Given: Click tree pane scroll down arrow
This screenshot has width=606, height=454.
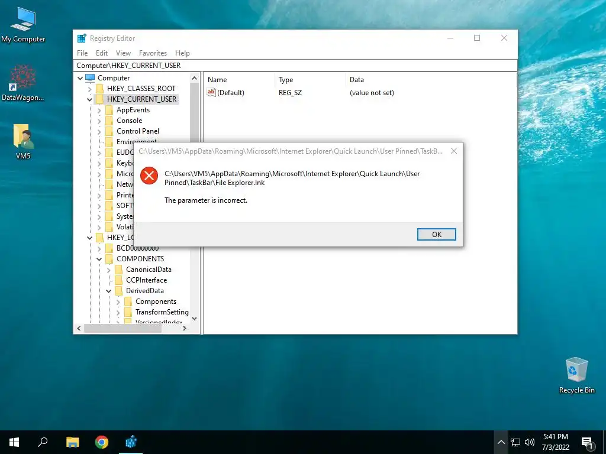Looking at the screenshot, I should pos(194,319).
